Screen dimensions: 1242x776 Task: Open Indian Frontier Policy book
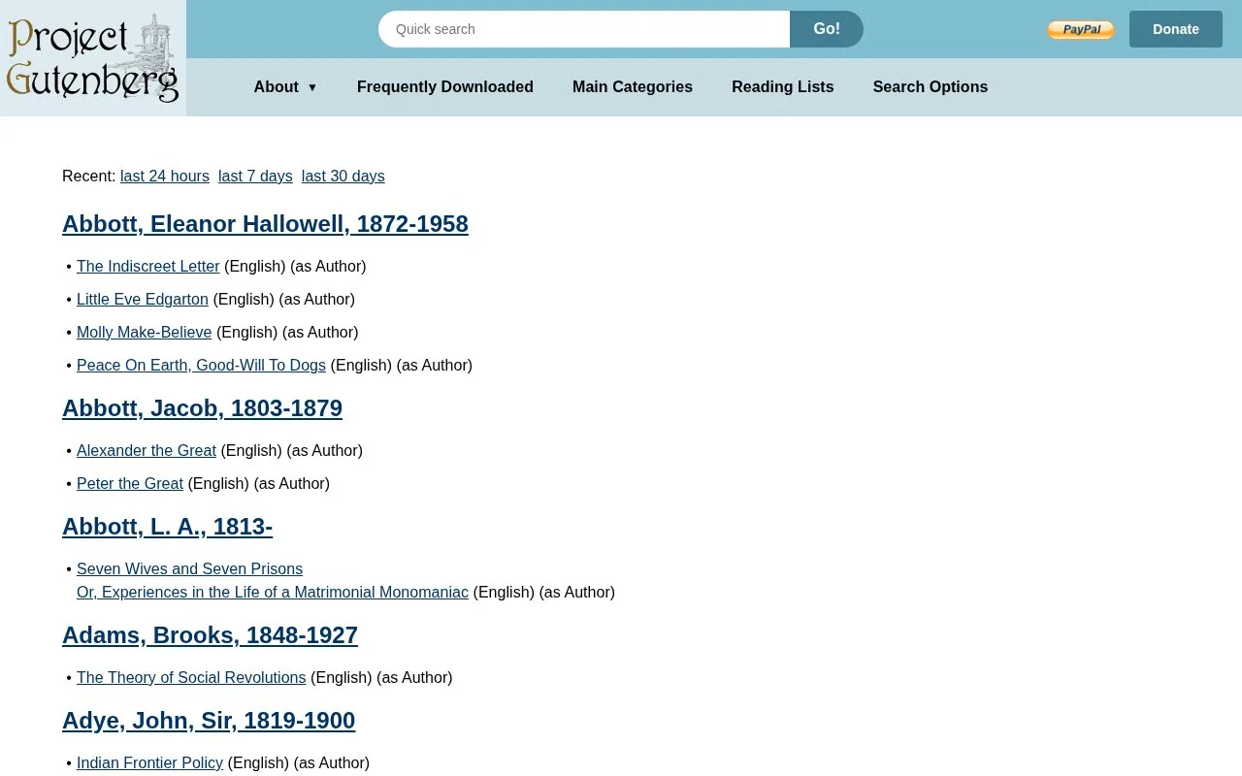pos(149,762)
